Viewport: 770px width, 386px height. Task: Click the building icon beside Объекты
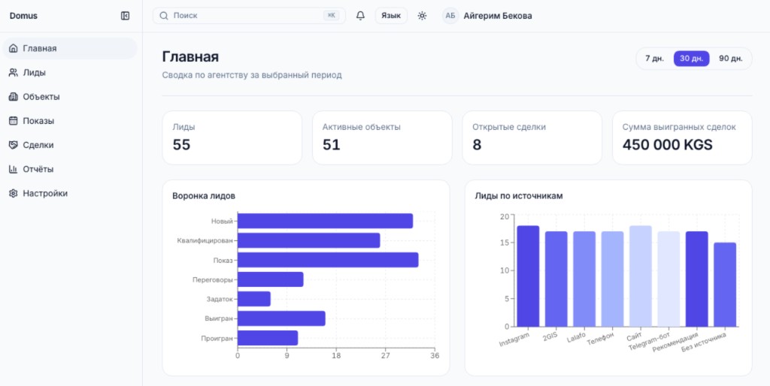pyautogui.click(x=14, y=97)
